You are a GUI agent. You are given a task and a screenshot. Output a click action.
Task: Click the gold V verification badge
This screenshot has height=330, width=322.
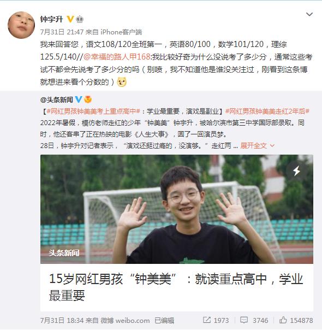70,19
